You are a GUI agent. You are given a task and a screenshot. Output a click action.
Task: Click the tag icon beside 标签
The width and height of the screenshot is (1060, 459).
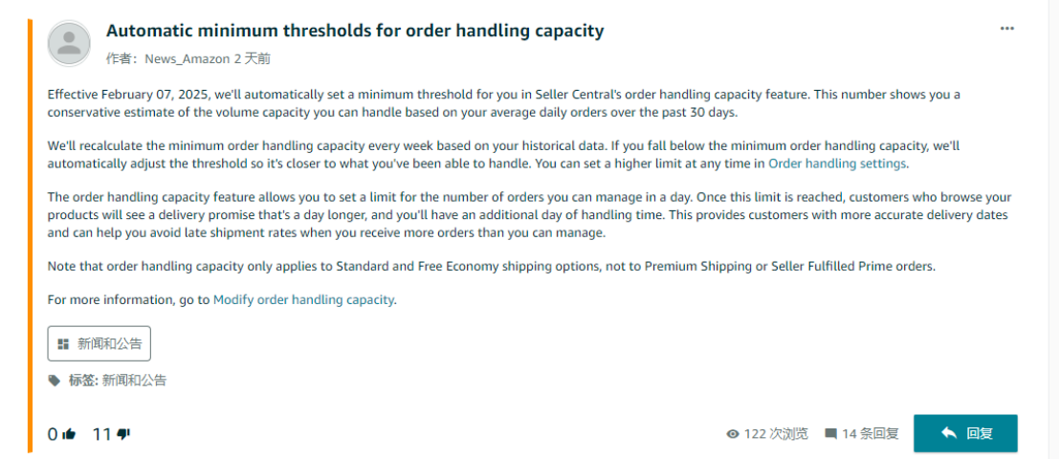coord(55,381)
